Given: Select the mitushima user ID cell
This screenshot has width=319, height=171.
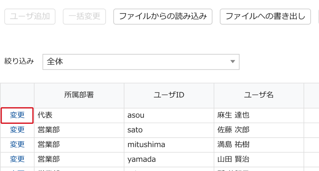Looking at the screenshot, I should [x=169, y=144].
